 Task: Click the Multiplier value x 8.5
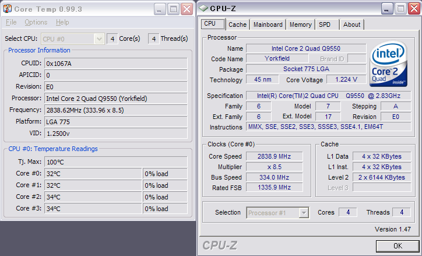pos(275,167)
